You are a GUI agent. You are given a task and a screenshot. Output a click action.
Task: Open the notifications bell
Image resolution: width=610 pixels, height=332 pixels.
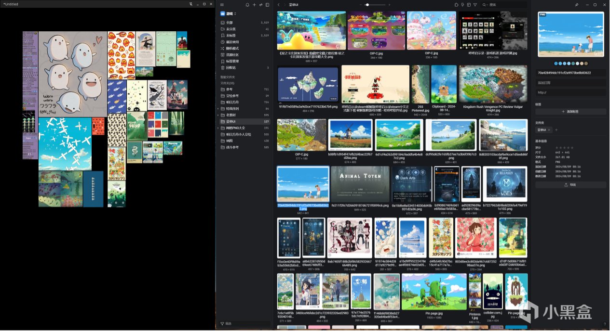click(247, 5)
